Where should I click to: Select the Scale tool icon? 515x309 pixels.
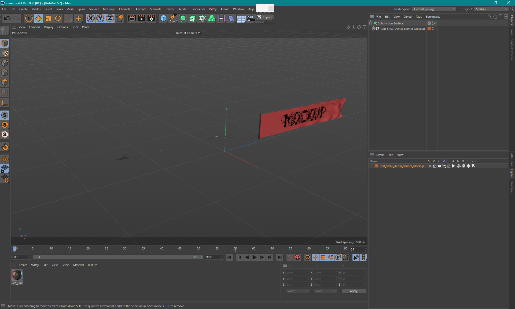click(x=48, y=18)
